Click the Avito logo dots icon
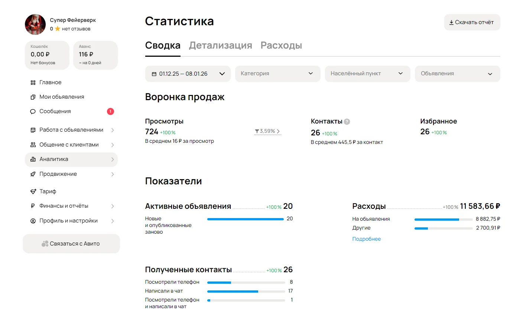Image resolution: width=507 pixels, height=316 pixels. pos(45,244)
